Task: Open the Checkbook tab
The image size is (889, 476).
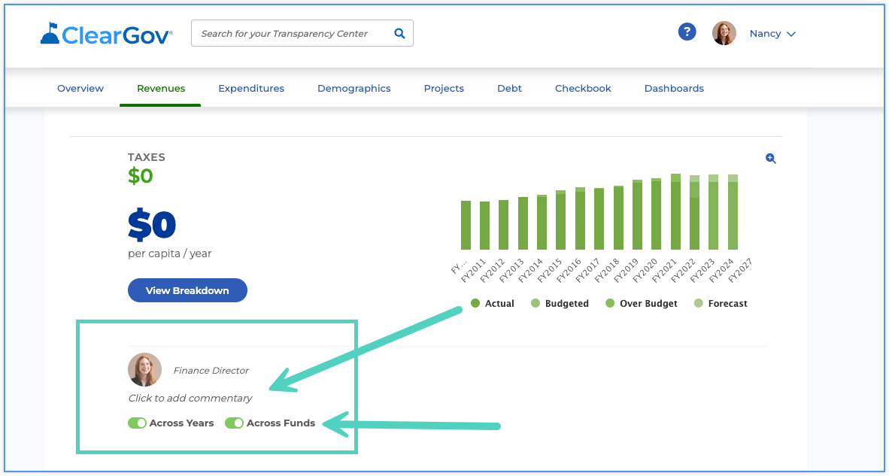Action: (583, 89)
